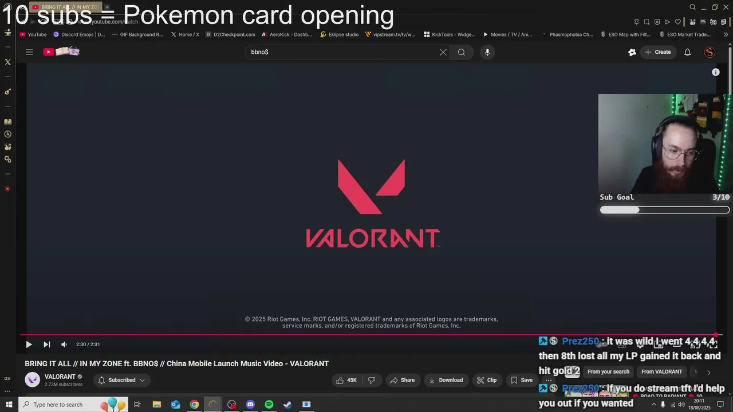Screen dimensions: 733x412
Task: Click the browser sidebar X (Twitter) icon
Action: (x=7, y=62)
